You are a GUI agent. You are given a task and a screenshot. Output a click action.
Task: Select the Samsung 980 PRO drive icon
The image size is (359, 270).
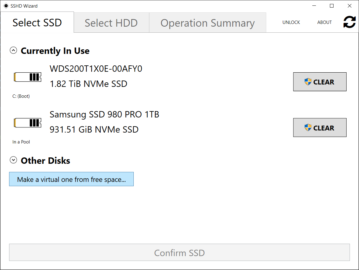click(x=28, y=123)
